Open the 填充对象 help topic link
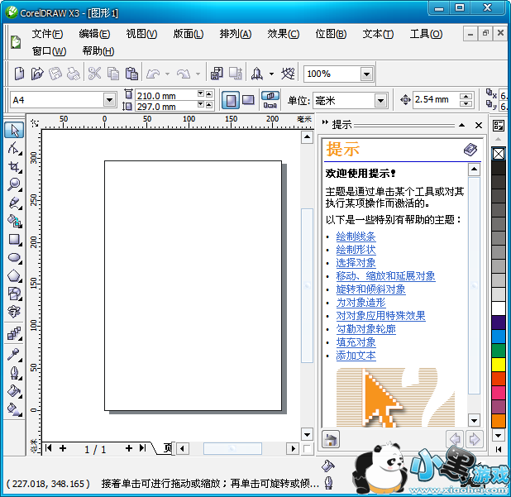 pos(356,342)
